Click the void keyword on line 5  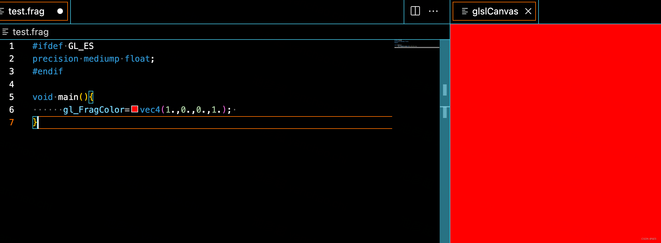(x=42, y=97)
